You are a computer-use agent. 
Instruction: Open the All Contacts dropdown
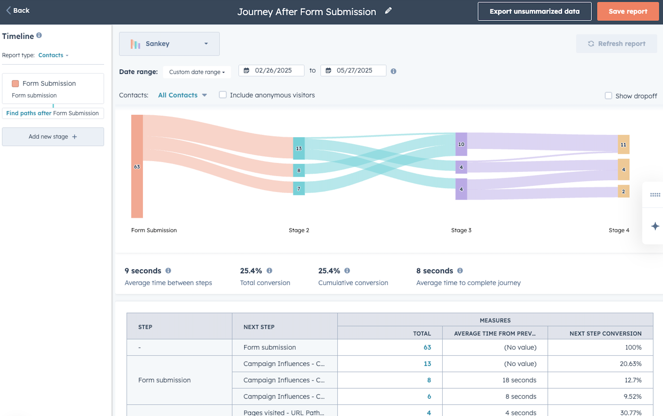tap(182, 95)
